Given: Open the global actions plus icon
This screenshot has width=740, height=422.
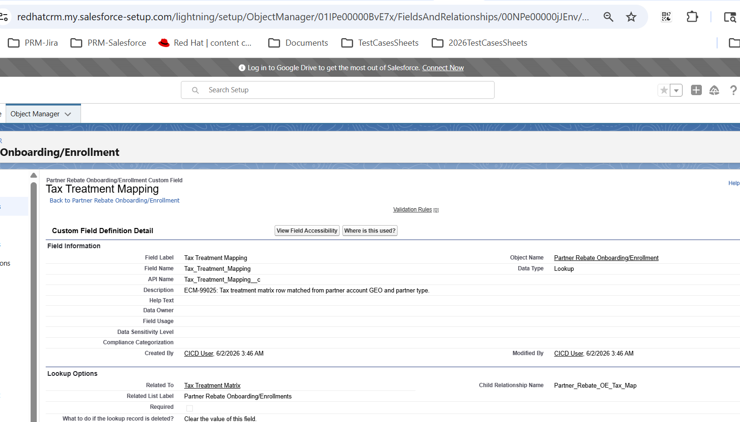Looking at the screenshot, I should point(696,90).
